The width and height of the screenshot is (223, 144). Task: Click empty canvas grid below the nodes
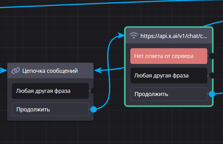click(110, 132)
